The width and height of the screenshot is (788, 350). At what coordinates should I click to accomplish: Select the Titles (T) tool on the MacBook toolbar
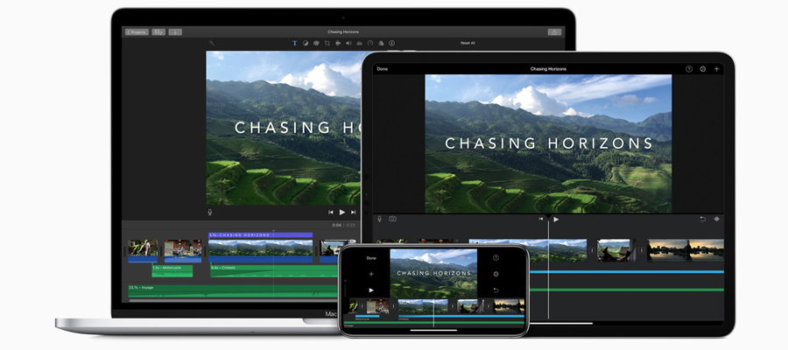(294, 43)
